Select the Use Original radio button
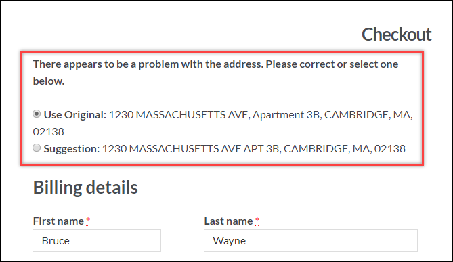The height and width of the screenshot is (262, 453). click(x=37, y=114)
